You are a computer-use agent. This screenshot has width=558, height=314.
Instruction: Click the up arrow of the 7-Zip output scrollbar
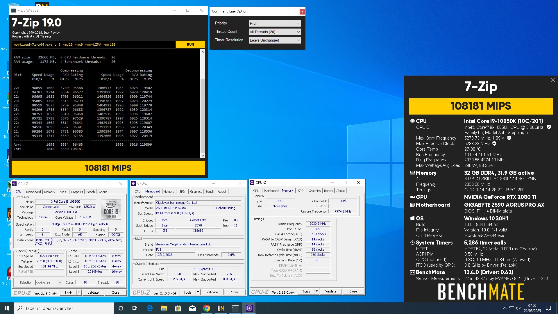203,51
